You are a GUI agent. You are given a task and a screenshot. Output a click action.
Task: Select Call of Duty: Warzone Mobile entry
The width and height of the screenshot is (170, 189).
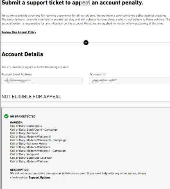[29, 144]
